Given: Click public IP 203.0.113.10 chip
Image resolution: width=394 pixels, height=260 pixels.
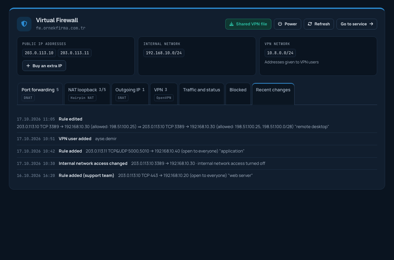Looking at the screenshot, I should tap(39, 53).
